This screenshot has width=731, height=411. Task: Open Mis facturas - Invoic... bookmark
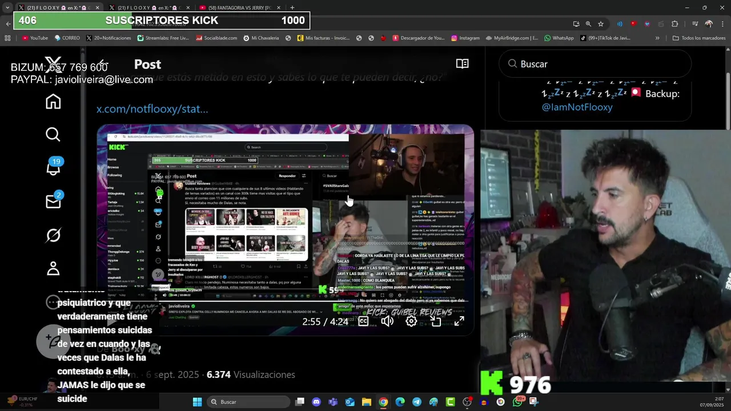(323, 38)
